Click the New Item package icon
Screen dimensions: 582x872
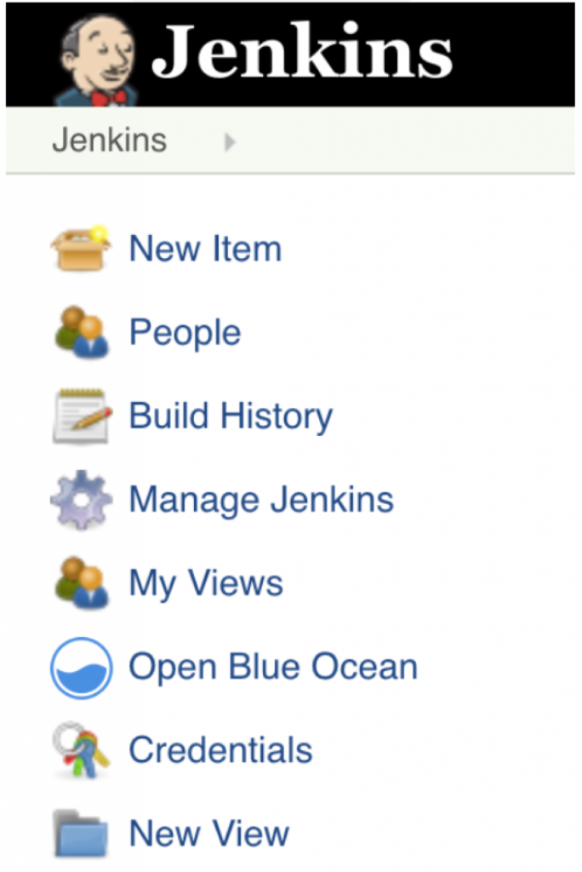coord(82,248)
